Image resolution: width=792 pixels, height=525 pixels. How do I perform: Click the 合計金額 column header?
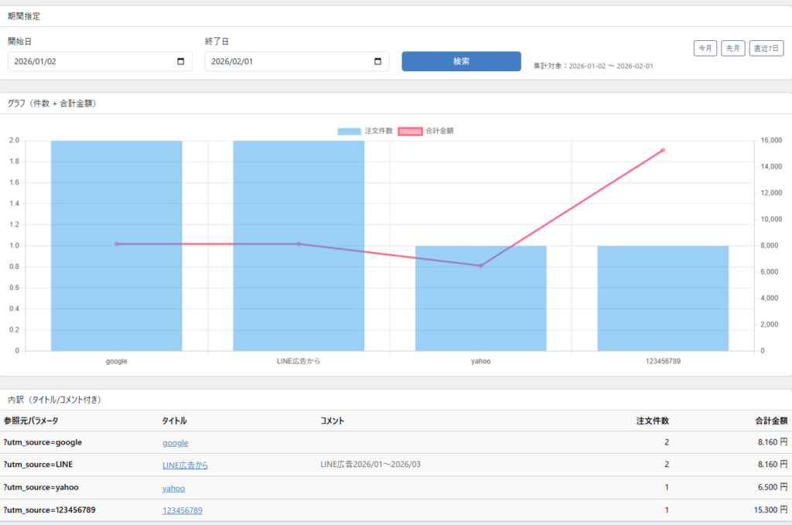click(x=770, y=421)
